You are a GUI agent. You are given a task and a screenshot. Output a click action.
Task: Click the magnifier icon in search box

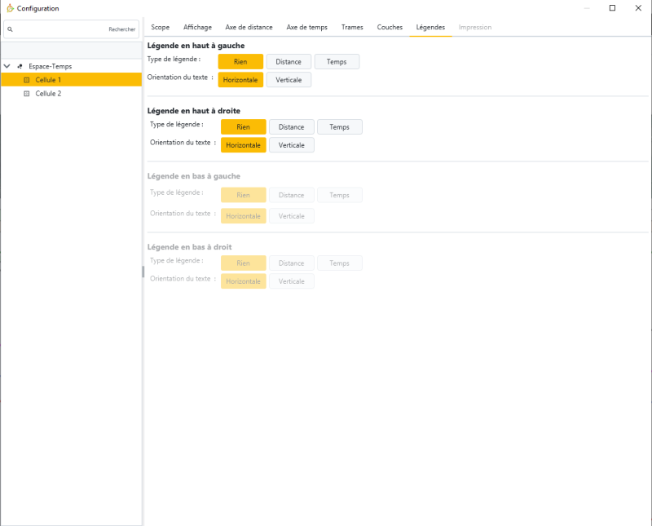[10, 29]
